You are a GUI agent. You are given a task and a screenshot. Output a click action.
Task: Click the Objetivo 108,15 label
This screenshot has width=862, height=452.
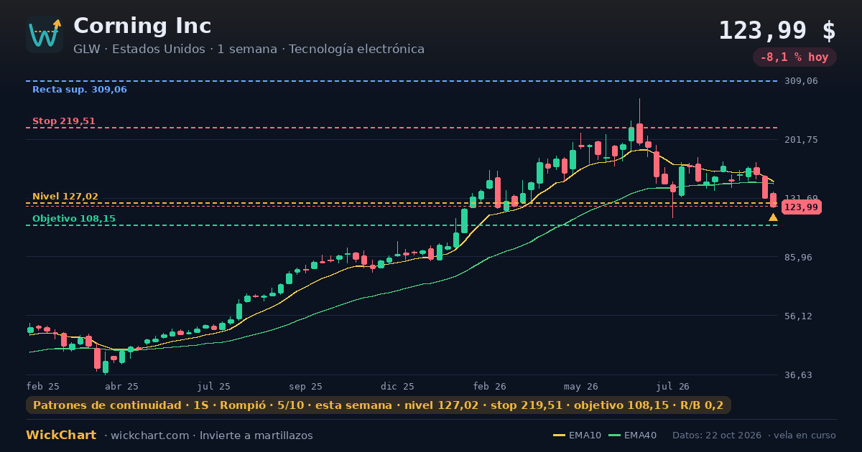[74, 219]
